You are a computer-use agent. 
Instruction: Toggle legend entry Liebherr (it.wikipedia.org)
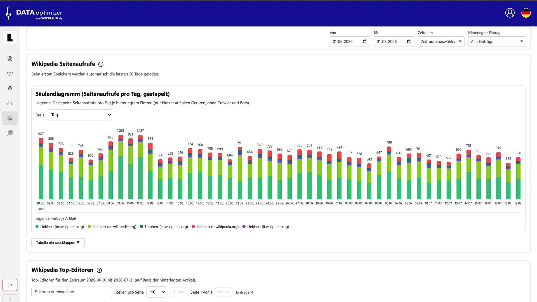266,227
